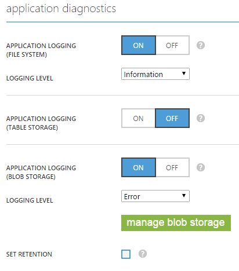This screenshot has height=271, width=239.
Task: Check the Set Retention checkbox
Action: [x=126, y=254]
